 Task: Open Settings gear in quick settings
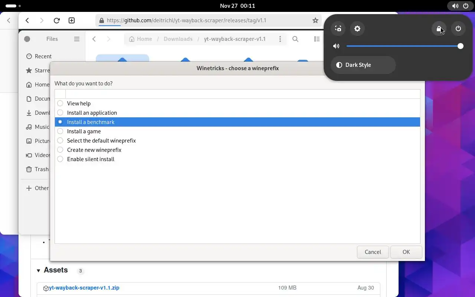(357, 29)
